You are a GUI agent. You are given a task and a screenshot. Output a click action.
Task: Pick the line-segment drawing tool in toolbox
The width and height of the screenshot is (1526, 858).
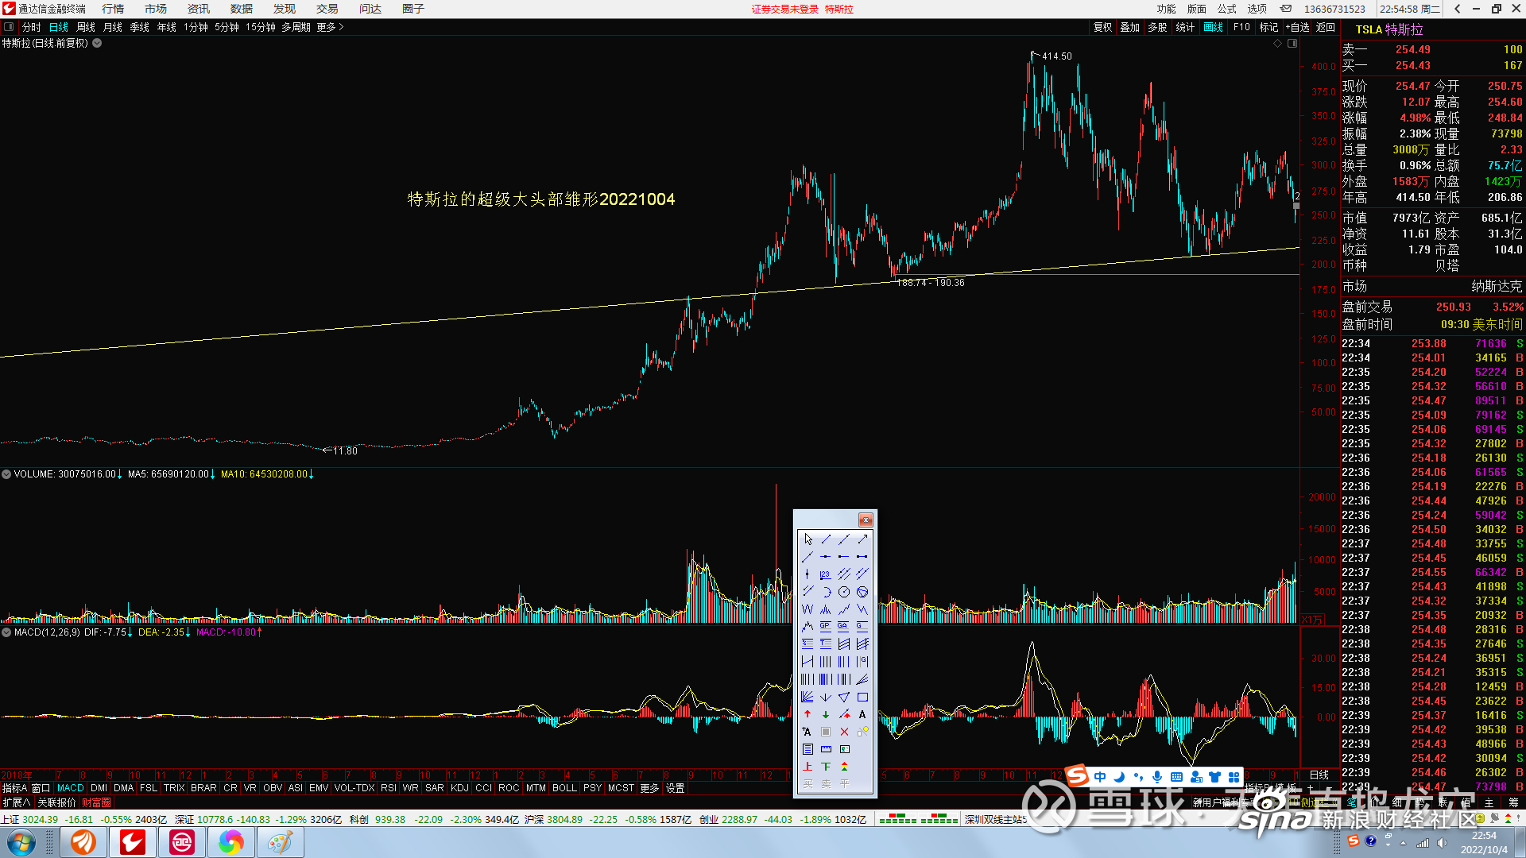(x=826, y=539)
